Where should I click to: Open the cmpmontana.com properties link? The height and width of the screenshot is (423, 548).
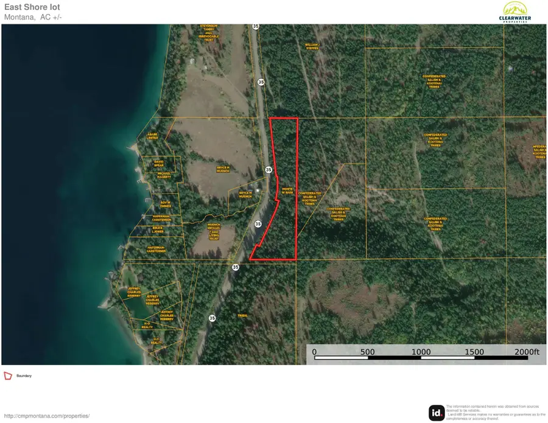pos(46,416)
